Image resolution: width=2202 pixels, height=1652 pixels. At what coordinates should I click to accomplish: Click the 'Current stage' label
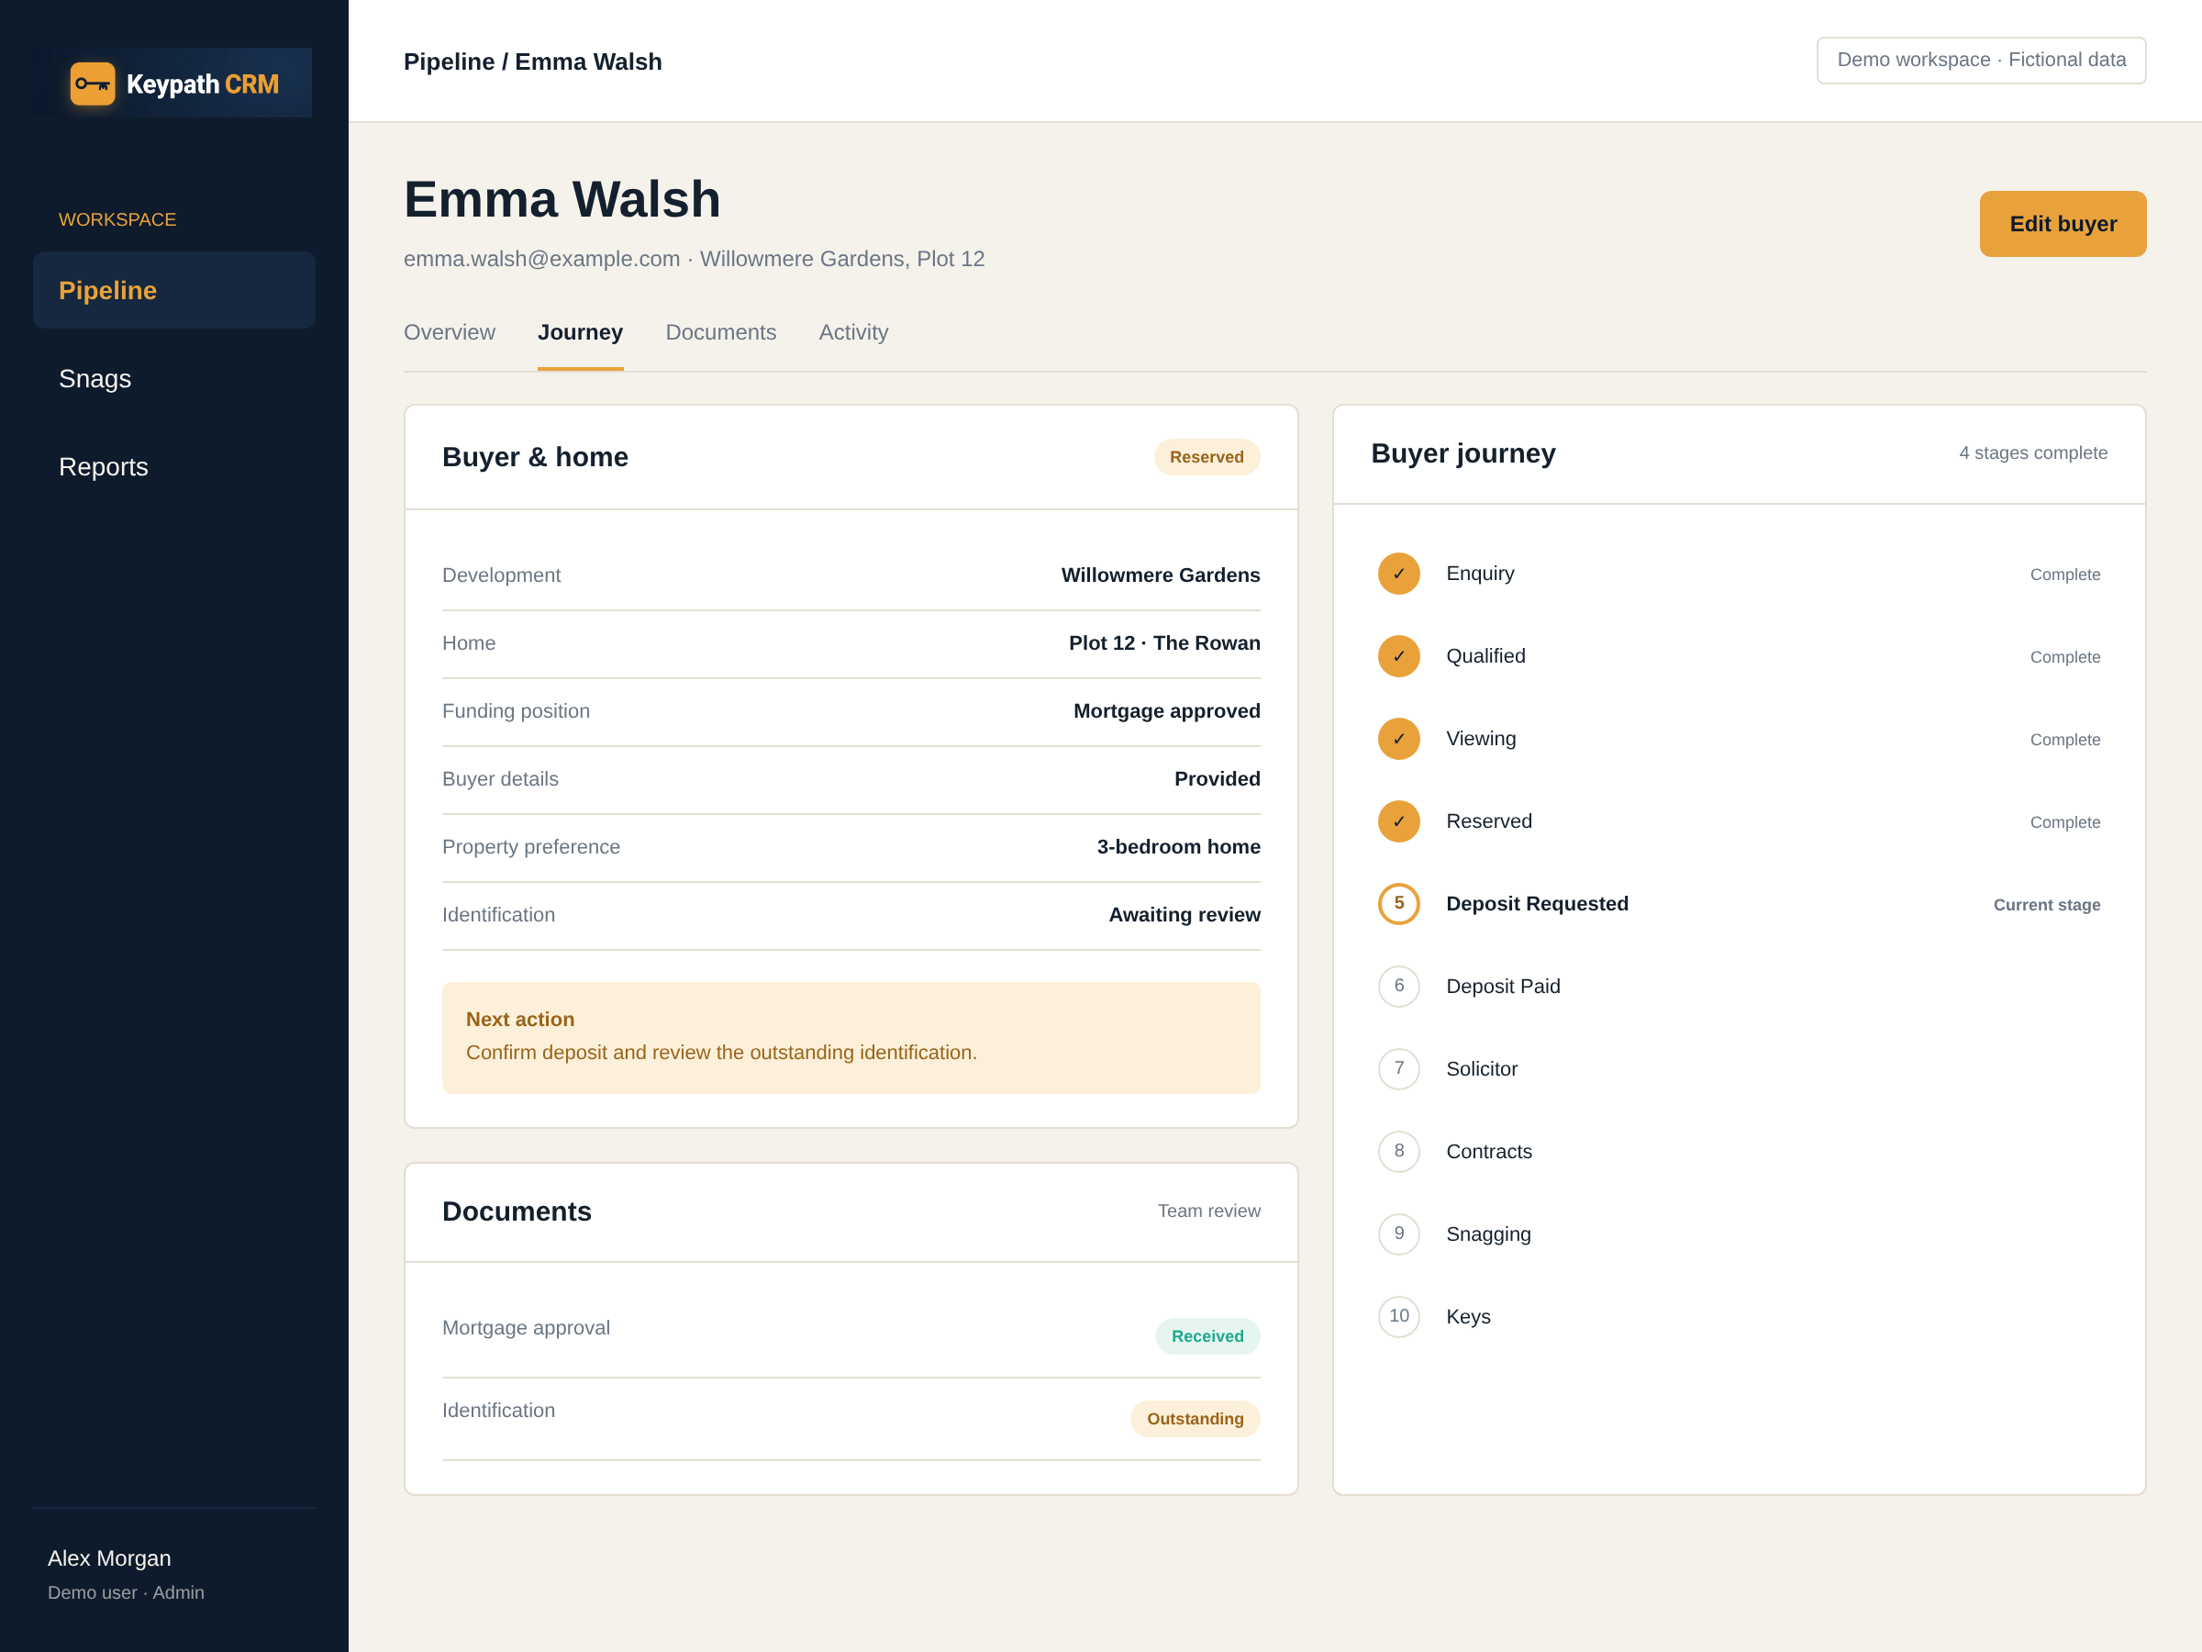2047,905
